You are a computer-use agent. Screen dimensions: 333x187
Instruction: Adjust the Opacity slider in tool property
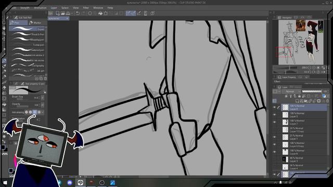click(23, 106)
